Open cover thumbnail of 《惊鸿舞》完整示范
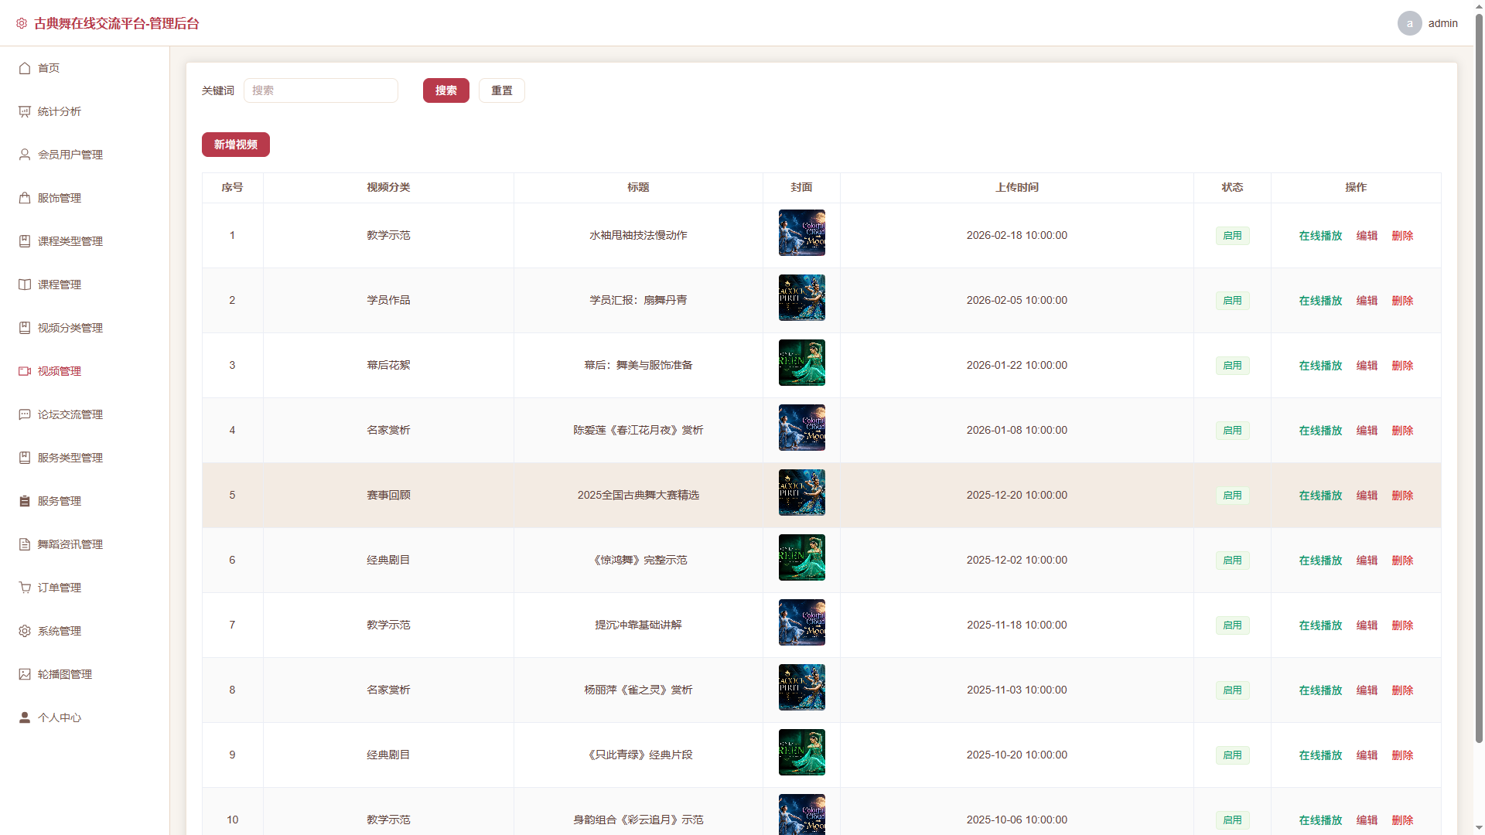This screenshot has width=1485, height=835. 802,557
